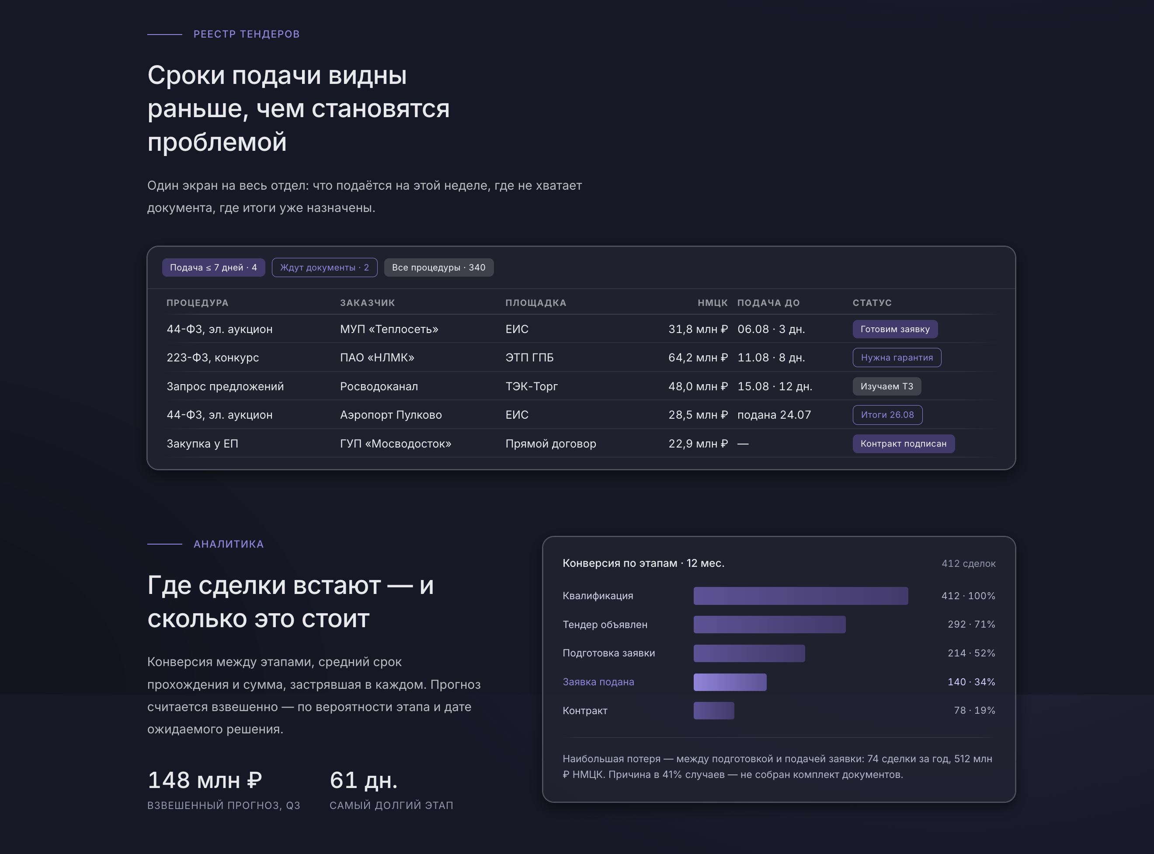Click the '78 · 19%' value

974,710
